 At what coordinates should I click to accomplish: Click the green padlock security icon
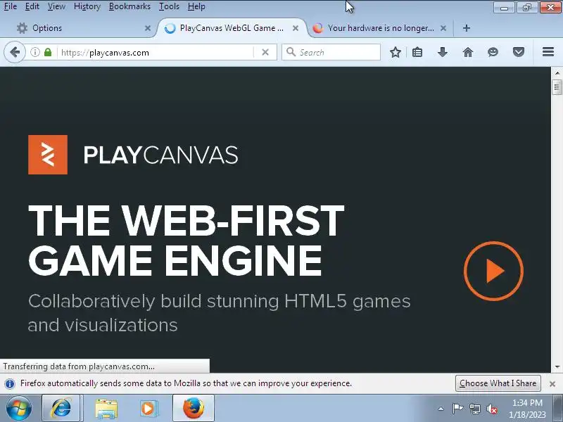click(x=48, y=52)
